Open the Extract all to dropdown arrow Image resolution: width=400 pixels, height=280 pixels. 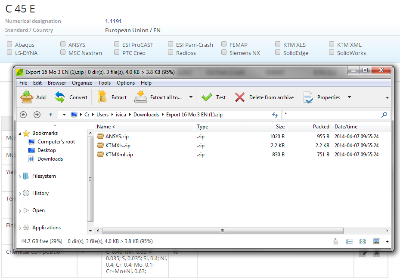[191, 97]
